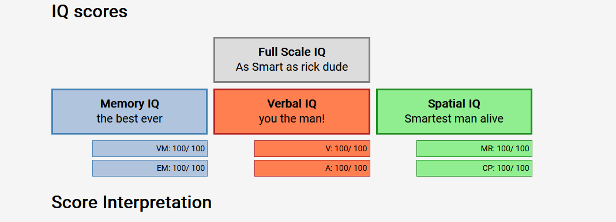Click the A: 100/ 100 score bar
Viewport: 616px width, 222px height.
(312, 169)
